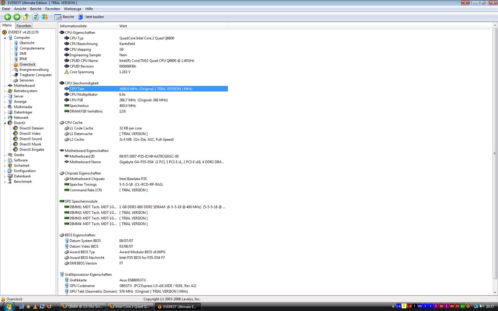498x311 pixels.
Task: Click the Wert column header
Action: (173, 26)
